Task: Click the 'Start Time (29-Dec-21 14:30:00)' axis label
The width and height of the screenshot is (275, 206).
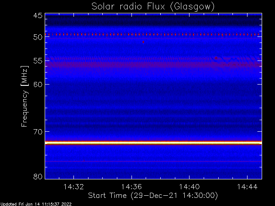Action: (x=153, y=196)
